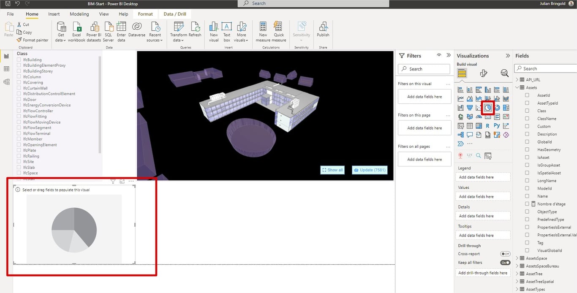Switch to Model view in left sidebar
The height and width of the screenshot is (293, 577).
pyautogui.click(x=6, y=82)
